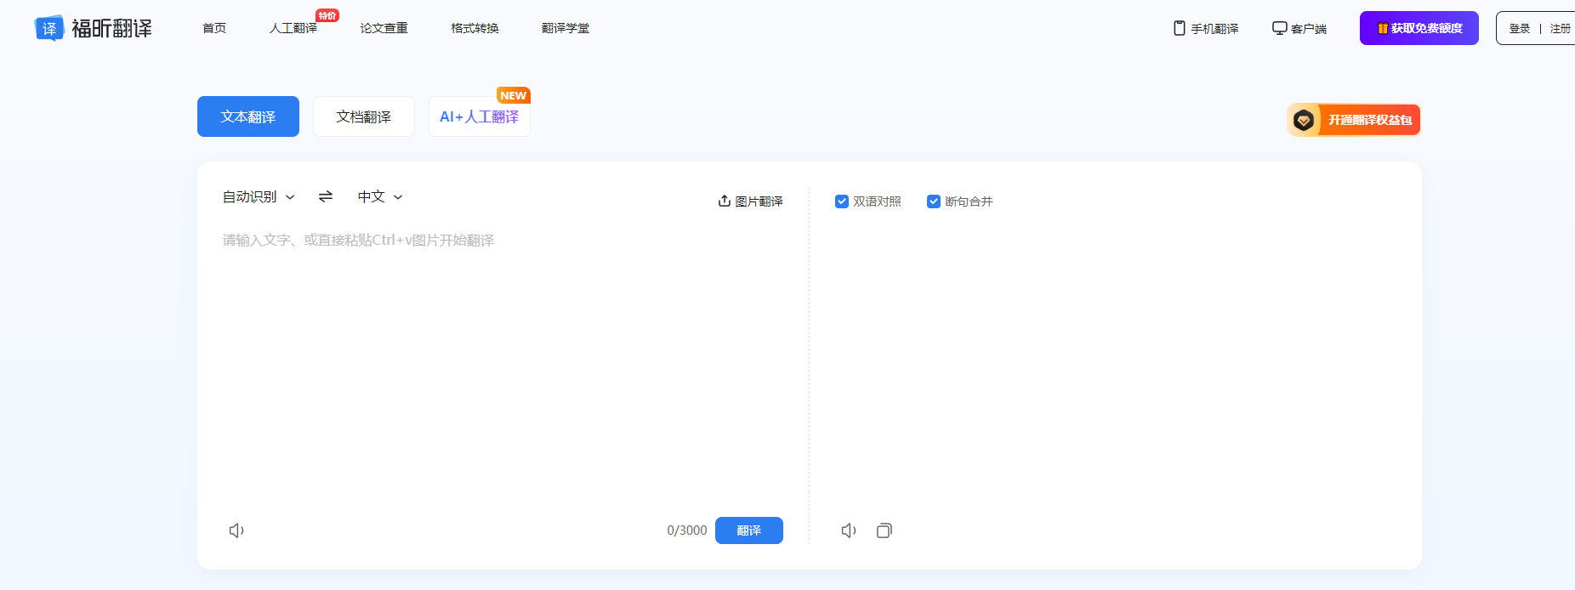Click the 手机翻译 link
1575x590 pixels.
click(x=1206, y=28)
